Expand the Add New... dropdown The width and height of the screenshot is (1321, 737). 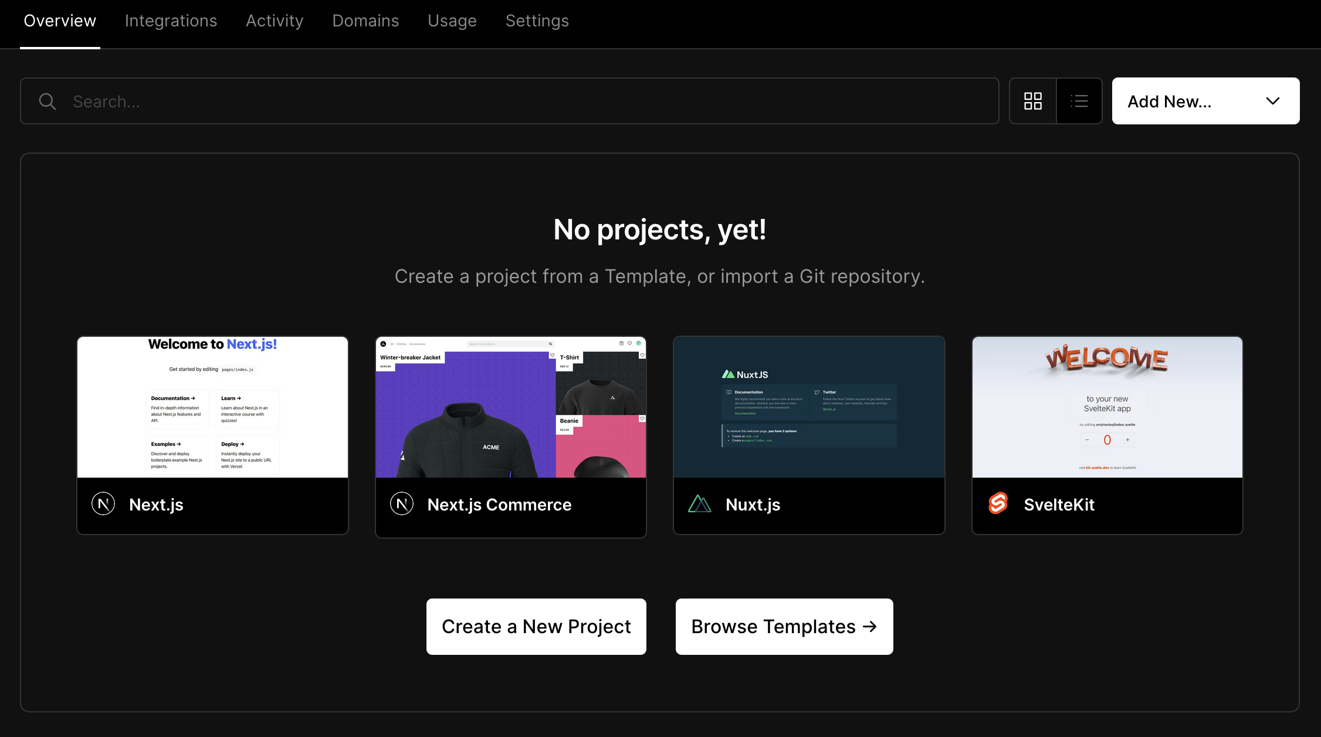[1205, 101]
